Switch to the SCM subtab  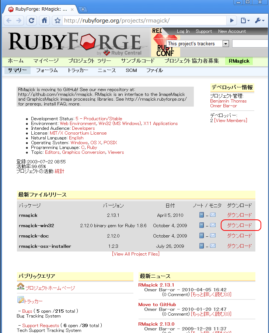point(131,70)
